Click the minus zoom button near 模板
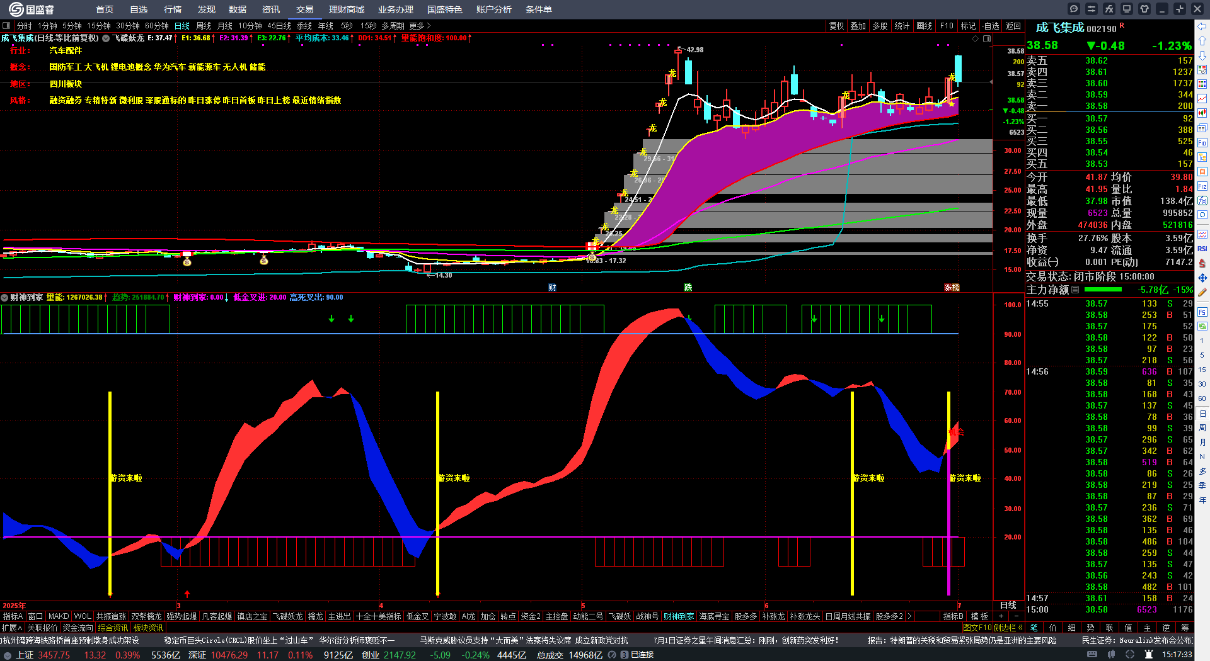The height and width of the screenshot is (661, 1210). click(x=1016, y=616)
